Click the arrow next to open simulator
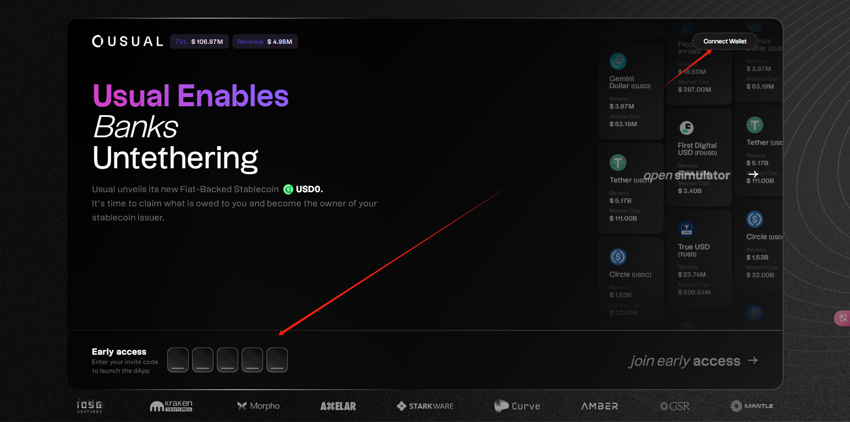850x422 pixels. click(x=753, y=174)
